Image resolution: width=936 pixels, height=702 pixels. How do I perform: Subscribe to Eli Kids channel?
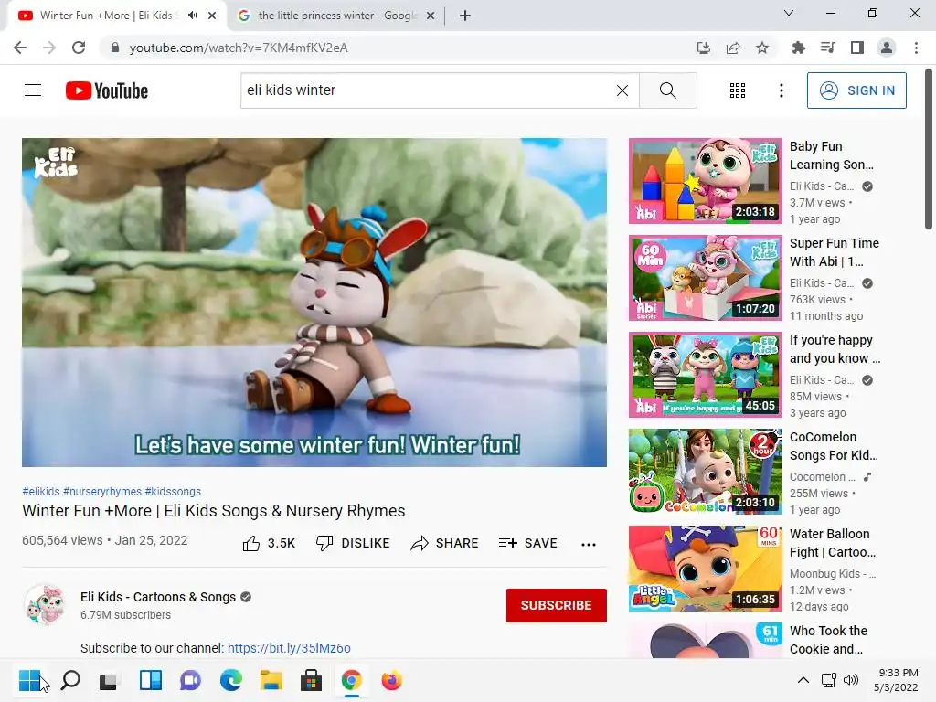tap(557, 605)
